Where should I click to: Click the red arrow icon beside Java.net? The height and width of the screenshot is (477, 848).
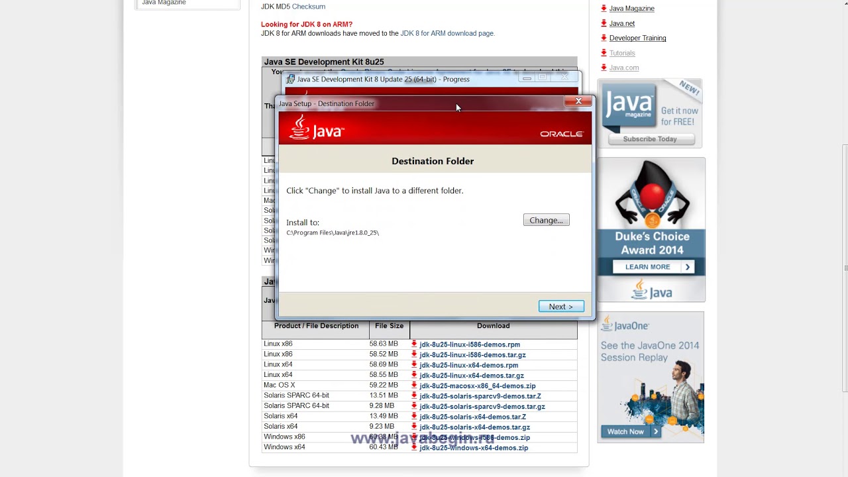[x=604, y=23]
